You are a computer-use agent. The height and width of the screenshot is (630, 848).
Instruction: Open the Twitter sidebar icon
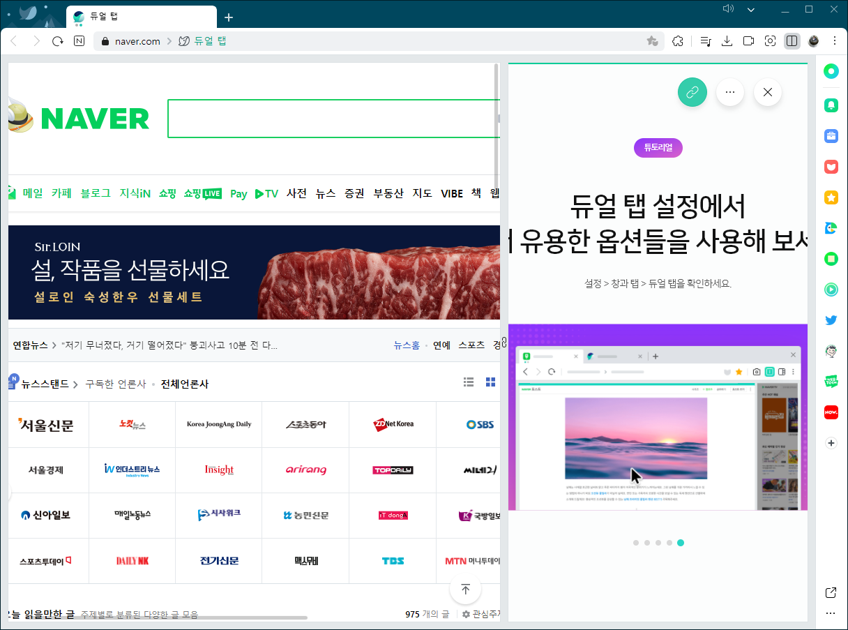pos(831,320)
